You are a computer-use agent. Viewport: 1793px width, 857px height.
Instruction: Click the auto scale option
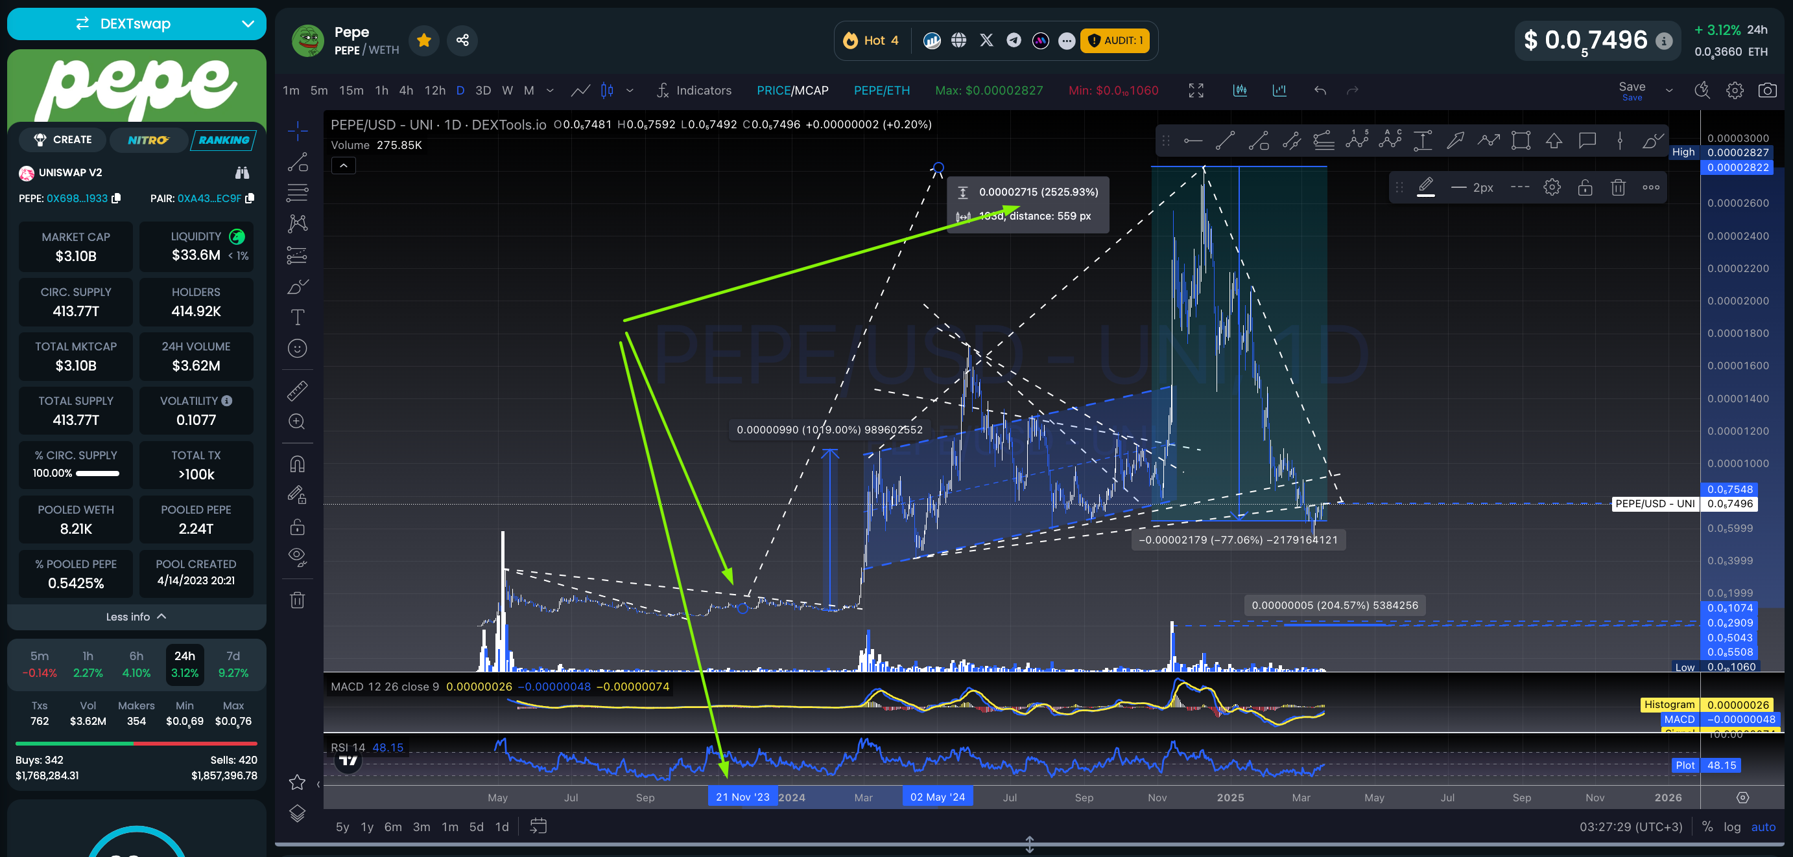point(1763,827)
